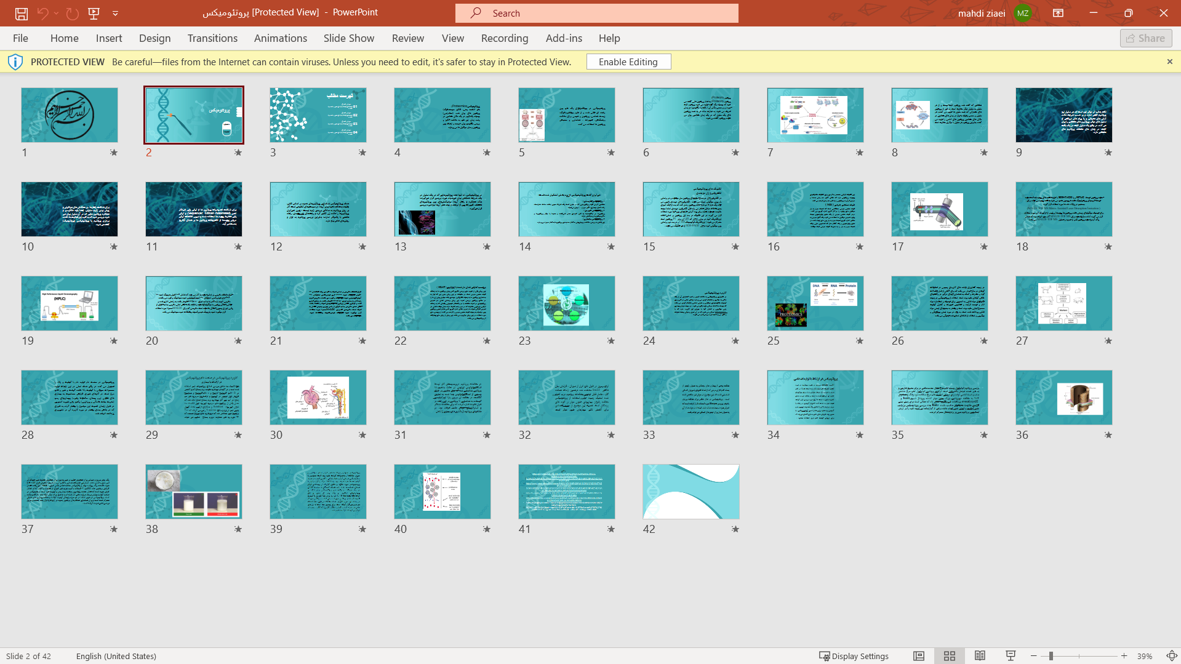Open Ribbon Display Options icon

(x=1059, y=13)
